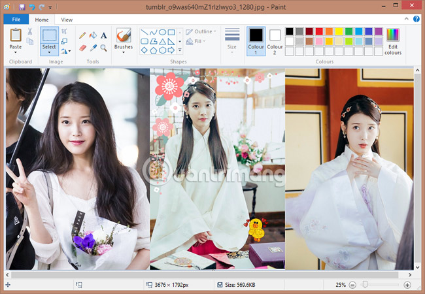The width and height of the screenshot is (425, 294).
Task: Click the Crop icon
Action: point(64,31)
